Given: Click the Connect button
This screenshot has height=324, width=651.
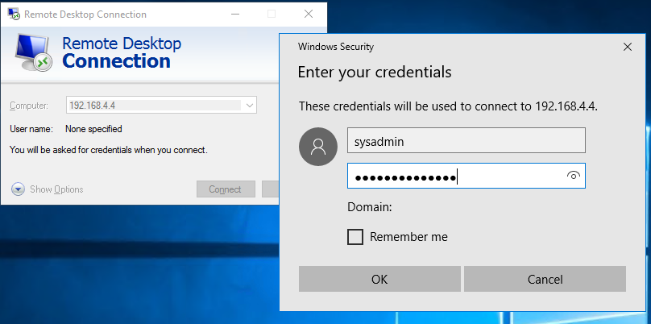Looking at the screenshot, I should tap(226, 189).
